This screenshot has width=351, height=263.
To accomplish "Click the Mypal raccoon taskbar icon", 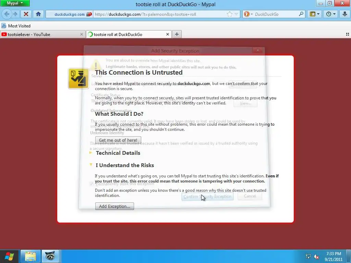I will 50,256.
